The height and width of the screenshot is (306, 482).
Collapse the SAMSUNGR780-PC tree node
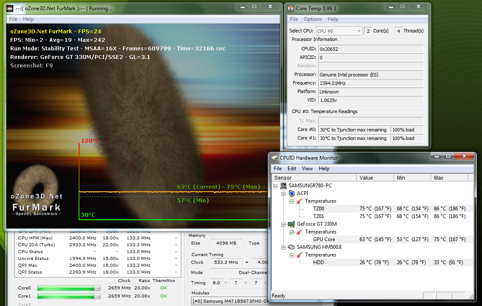click(x=276, y=186)
